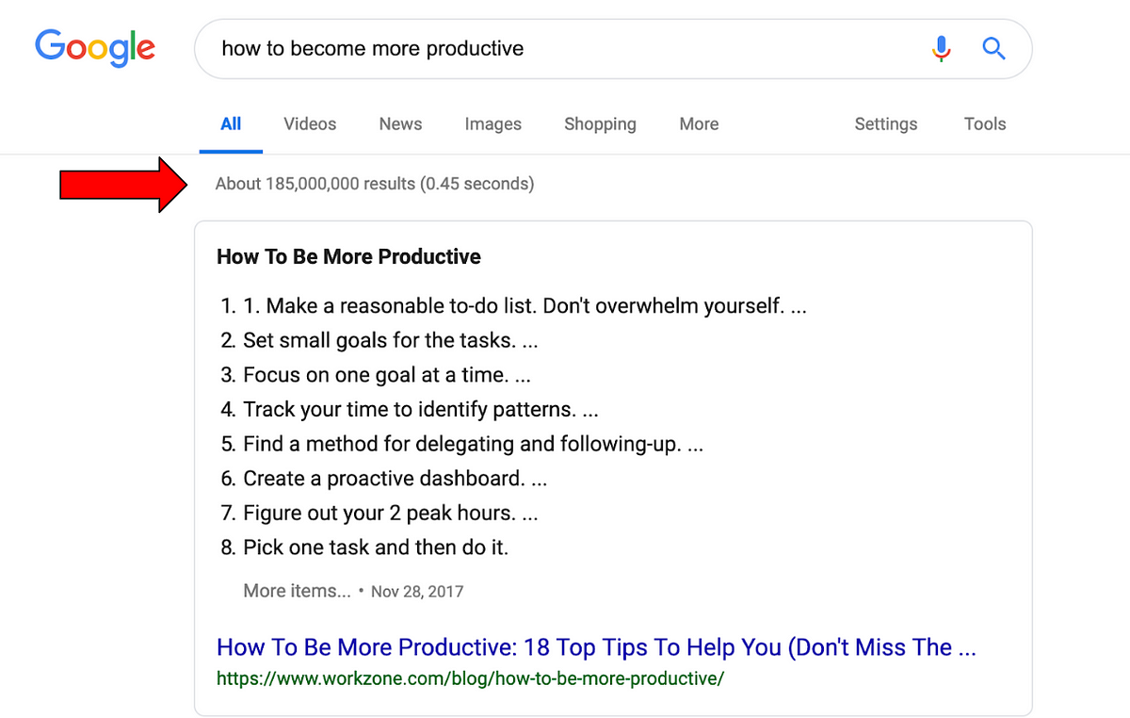1130x718 pixels.
Task: Select the All results tab
Action: pos(231,124)
